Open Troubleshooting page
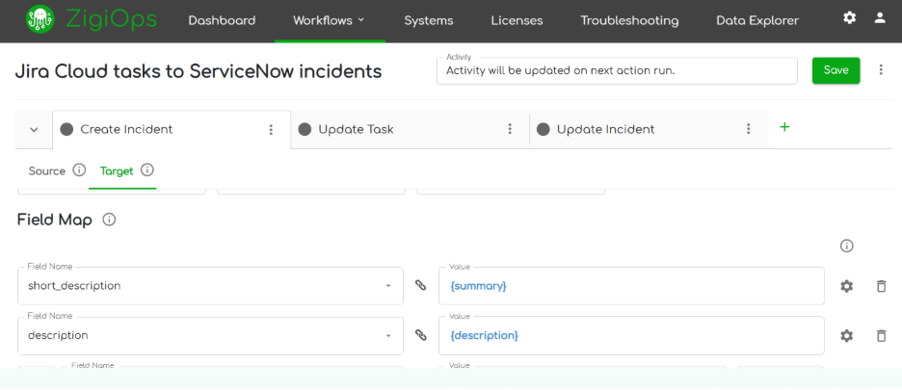This screenshot has width=902, height=390. coord(629,21)
